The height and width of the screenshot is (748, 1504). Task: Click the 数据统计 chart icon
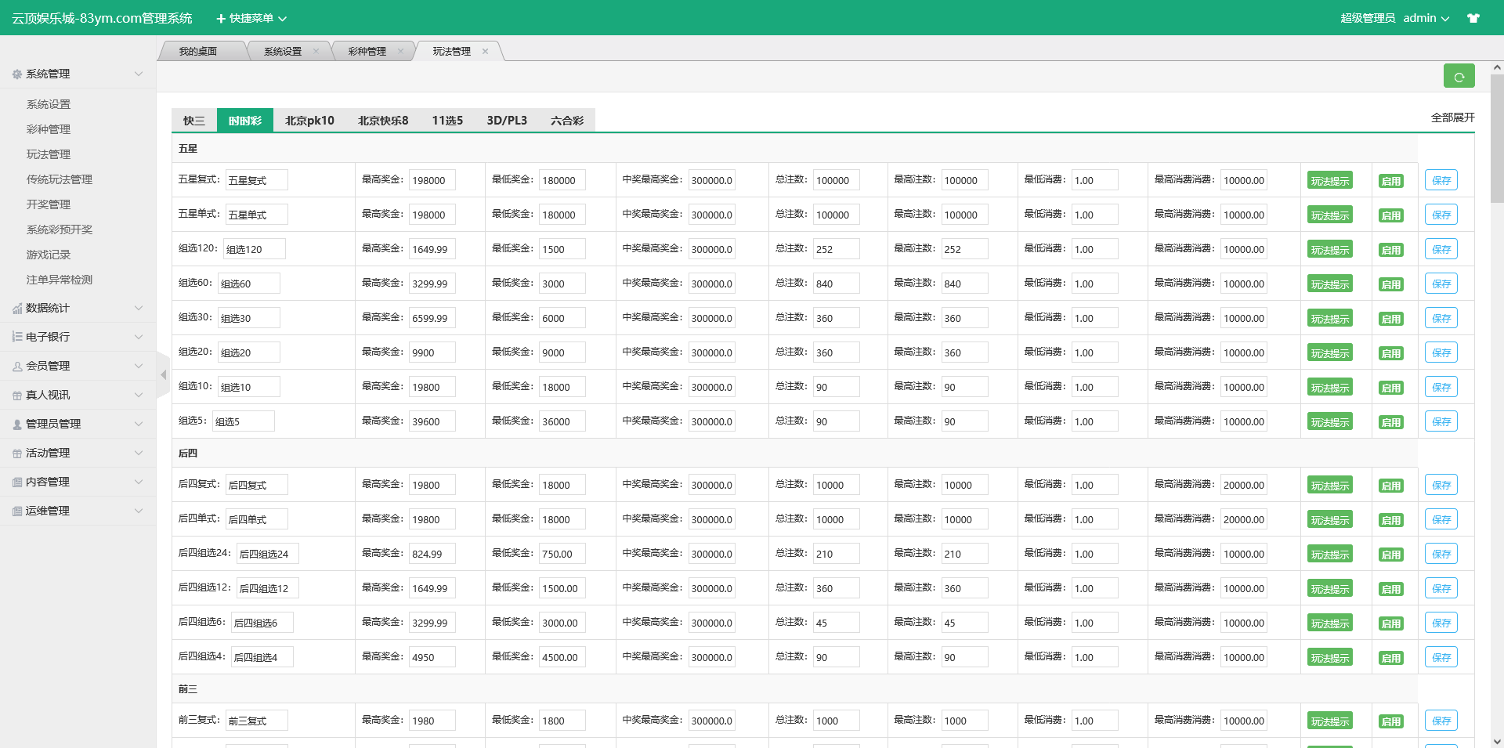click(17, 309)
